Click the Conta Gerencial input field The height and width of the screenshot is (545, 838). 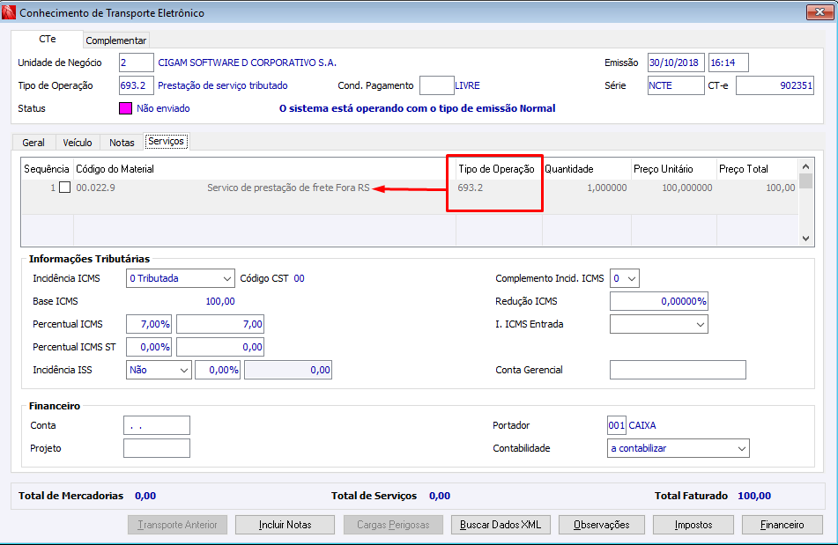tap(678, 370)
